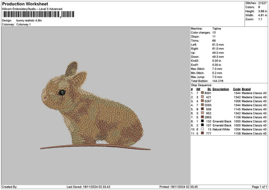Click the St. column header
This screenshot has width=269, height=190.
[209, 89]
